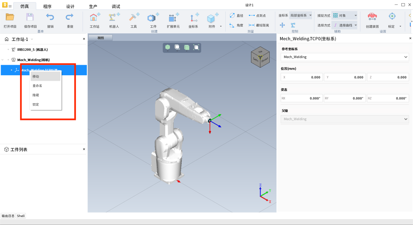Collapse the Mech_Welding(相机) tree node

point(3,60)
